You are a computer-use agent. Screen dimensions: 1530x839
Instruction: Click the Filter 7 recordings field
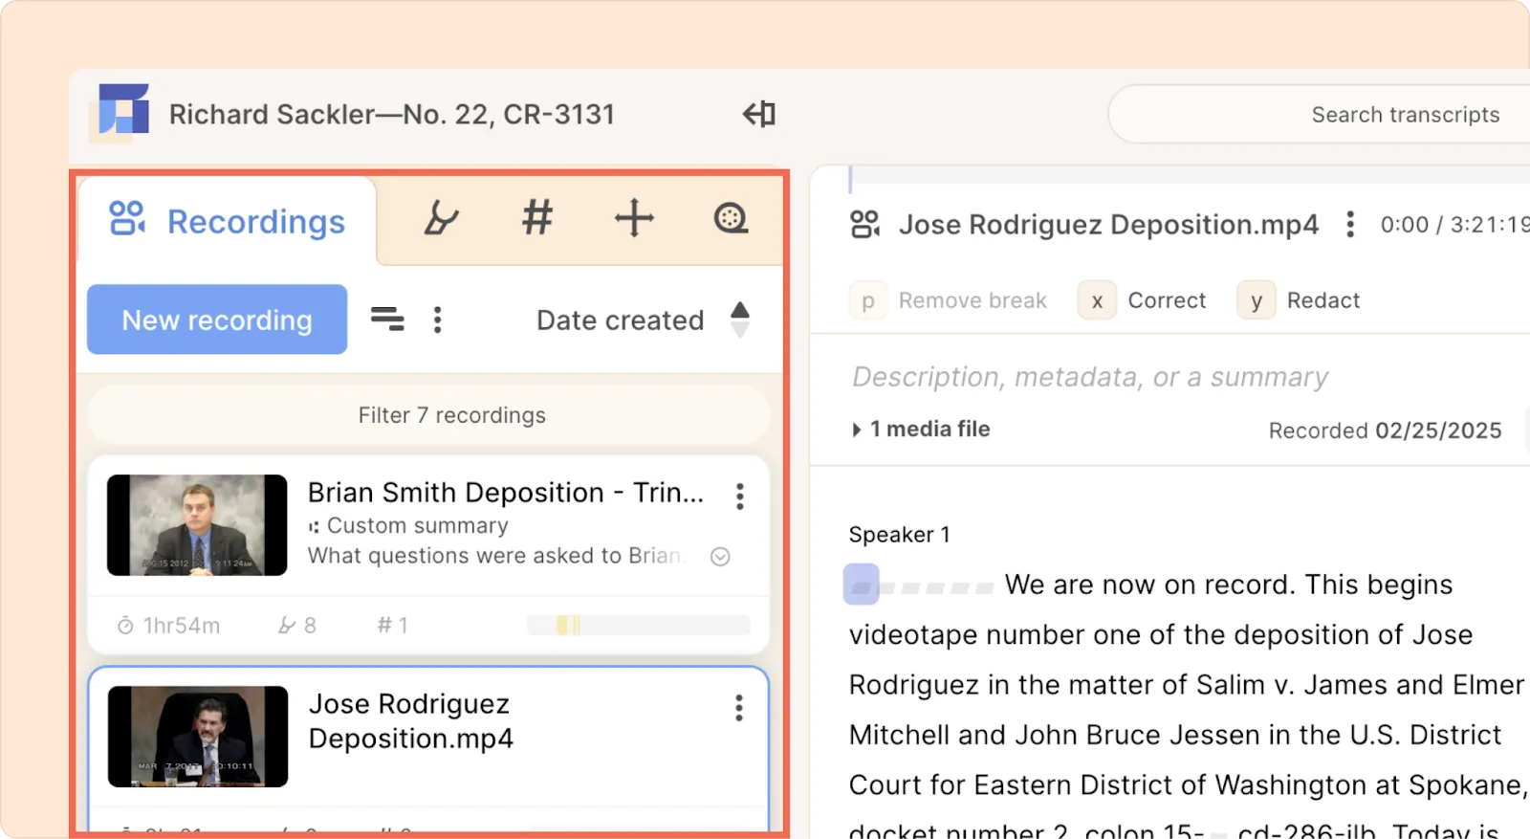[x=428, y=415]
